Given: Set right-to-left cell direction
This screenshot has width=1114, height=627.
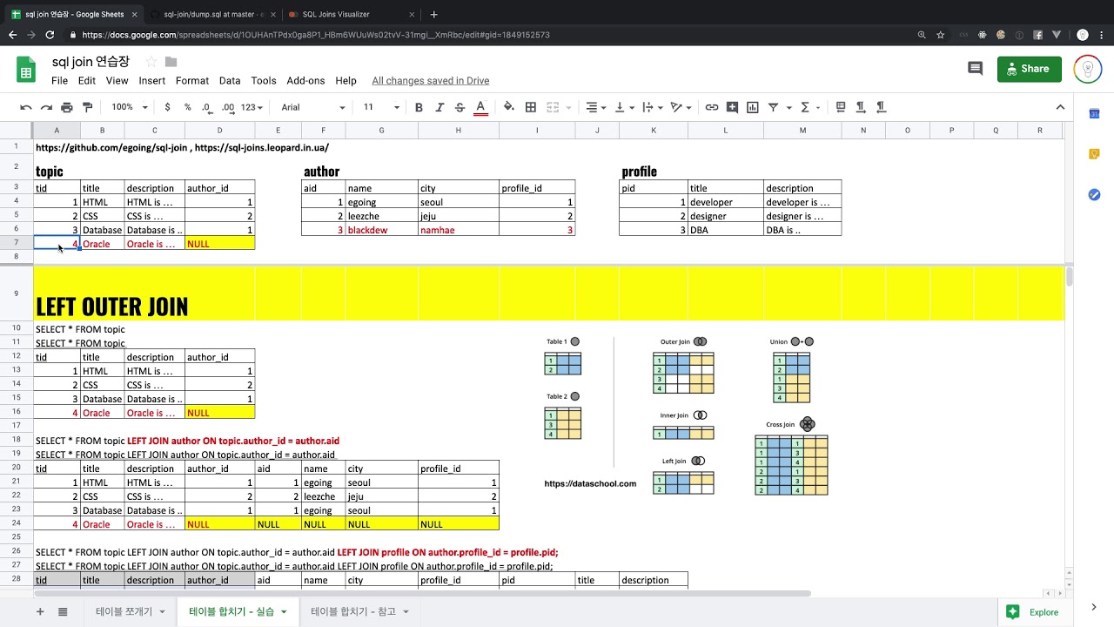Looking at the screenshot, I should point(881,107).
